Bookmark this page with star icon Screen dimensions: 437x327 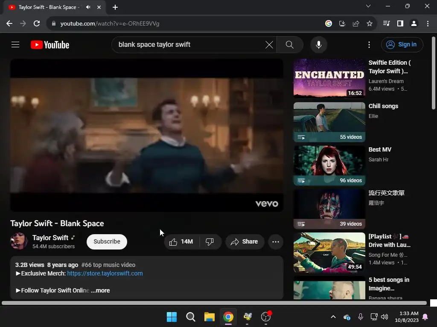pyautogui.click(x=370, y=24)
